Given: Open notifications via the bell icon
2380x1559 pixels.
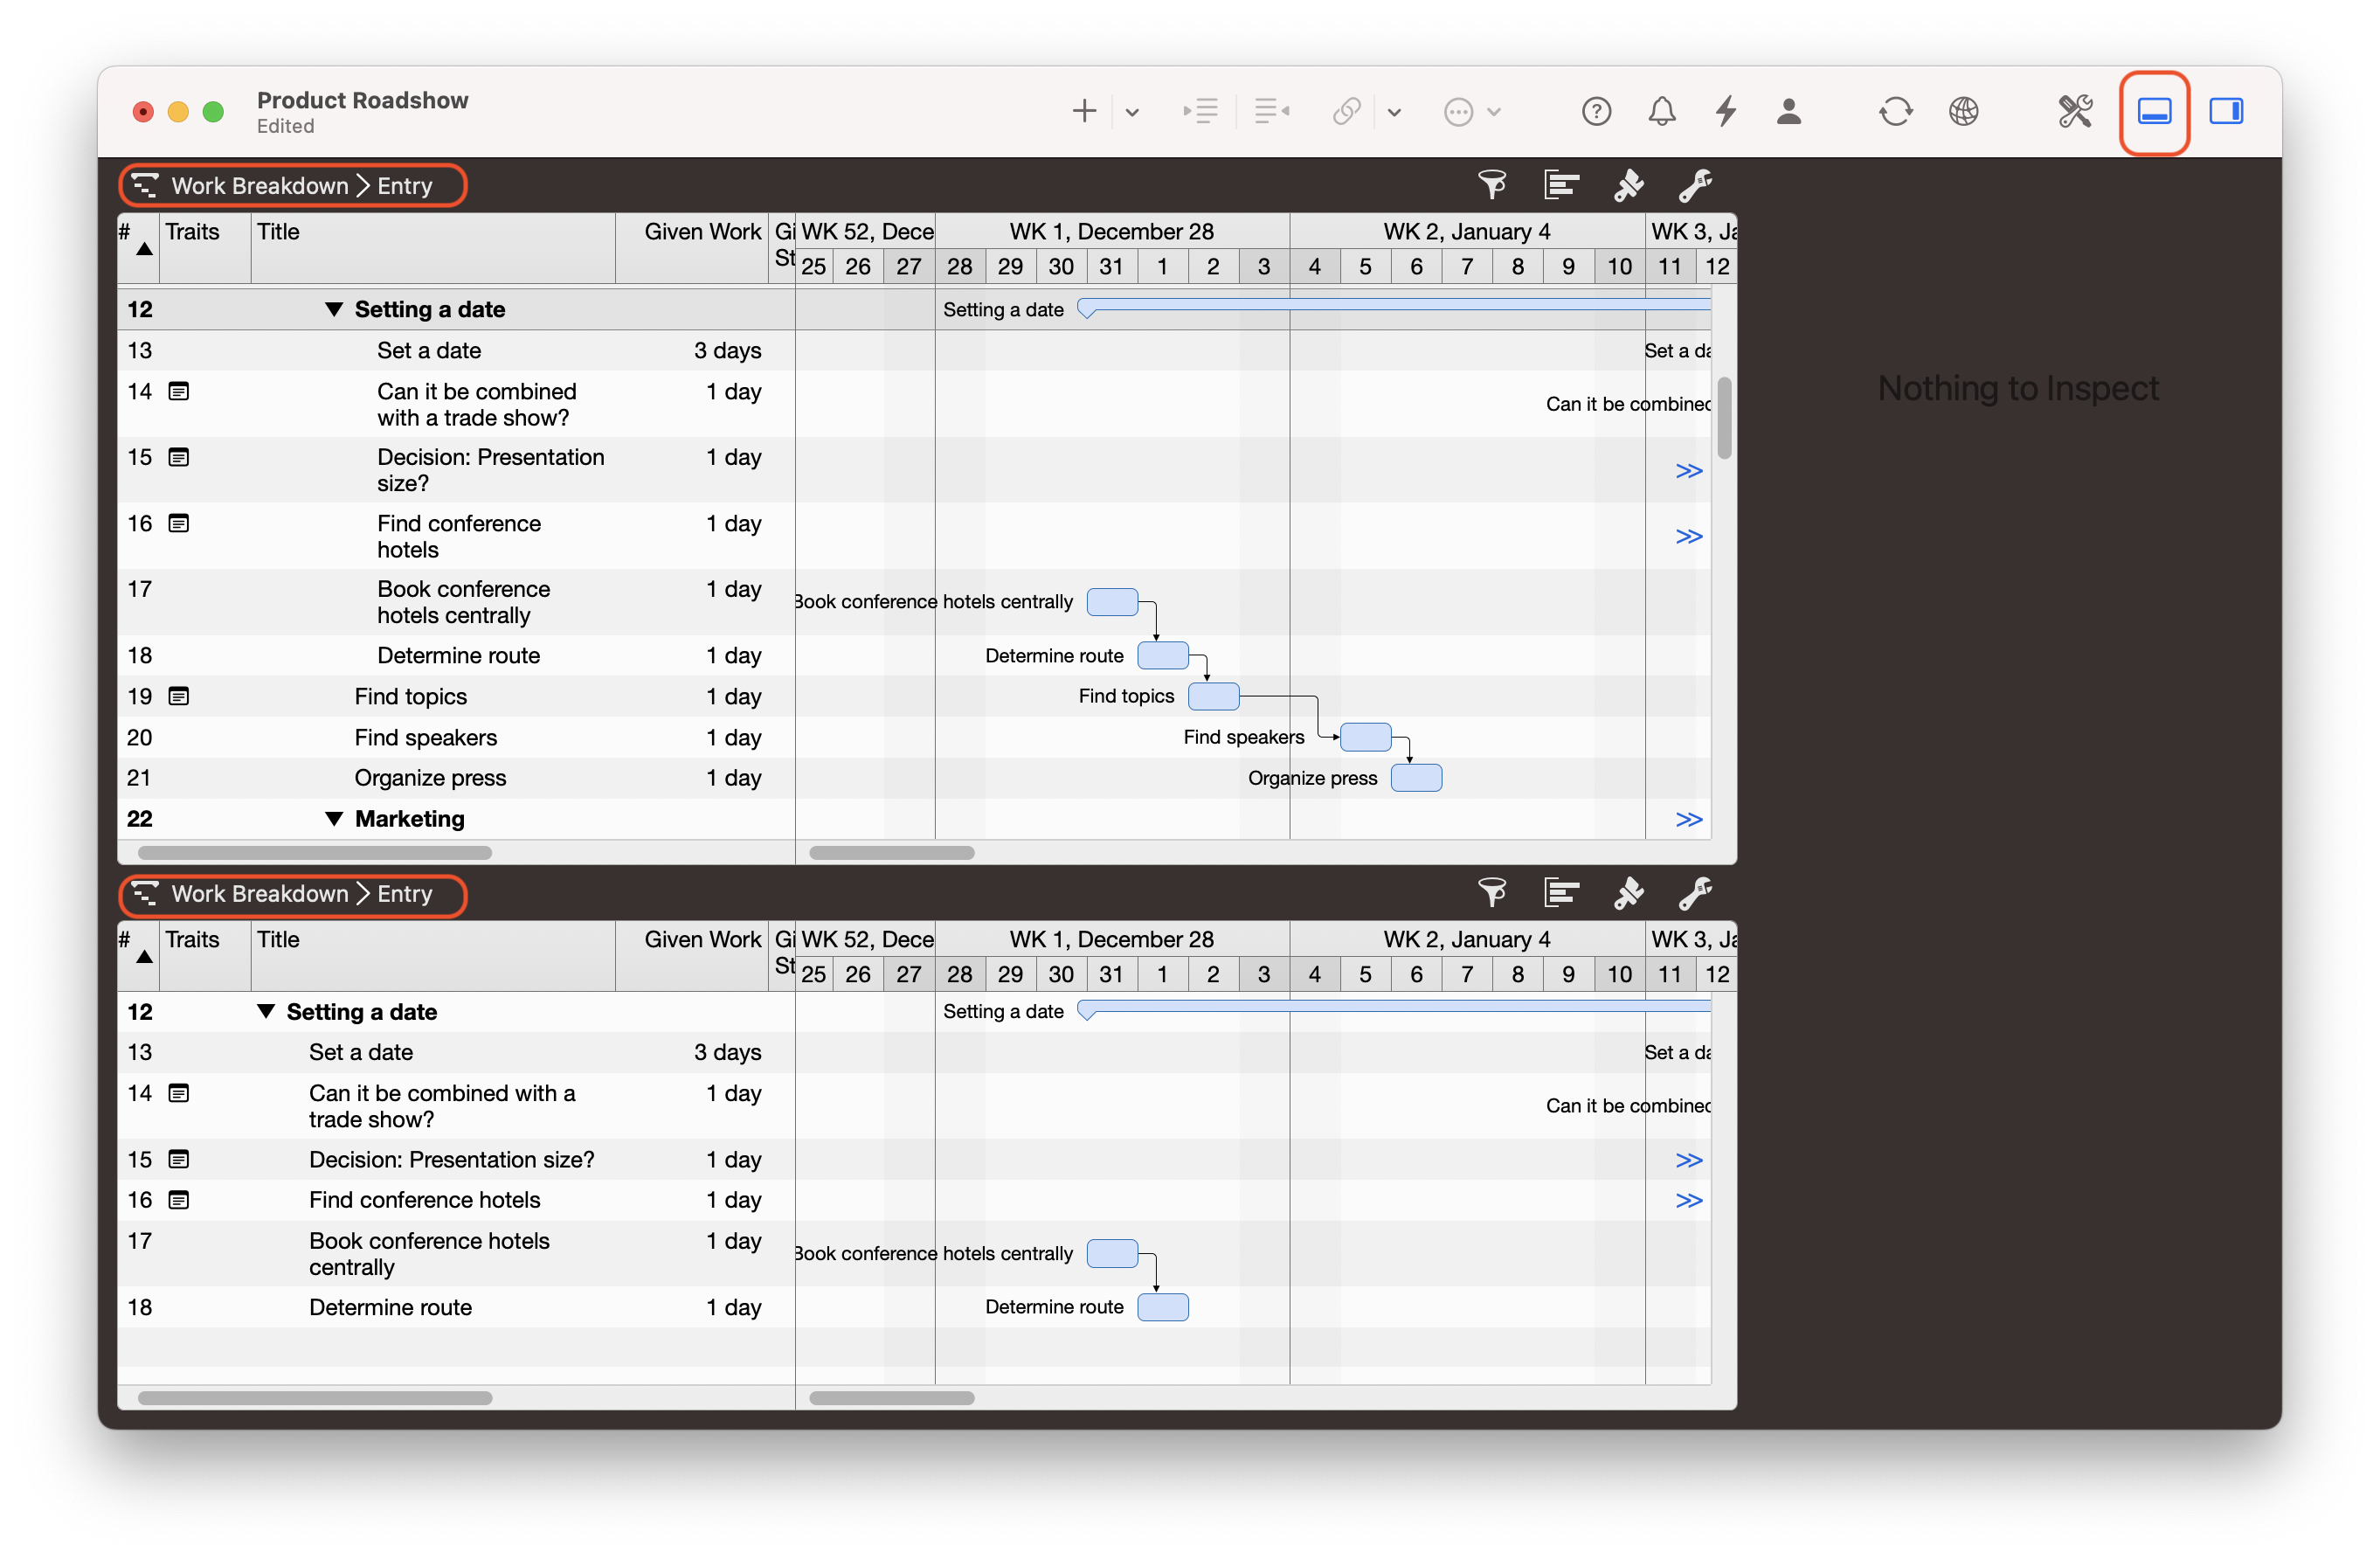Looking at the screenshot, I should [1662, 111].
